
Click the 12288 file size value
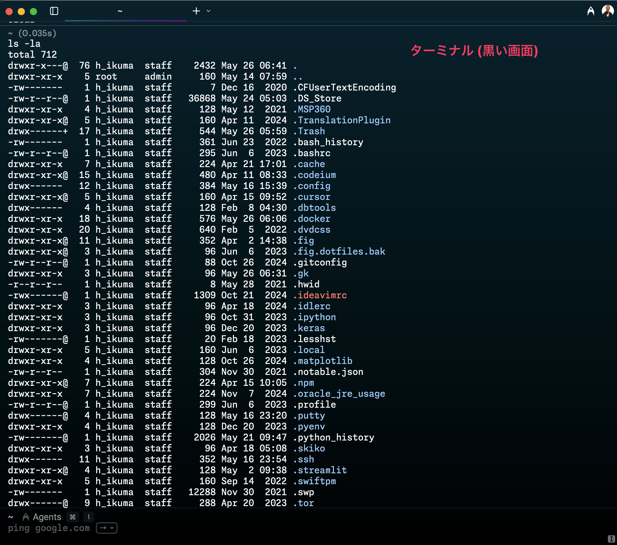coord(202,492)
